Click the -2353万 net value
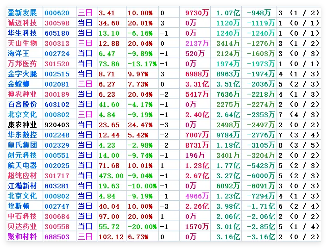 coord(261,115)
